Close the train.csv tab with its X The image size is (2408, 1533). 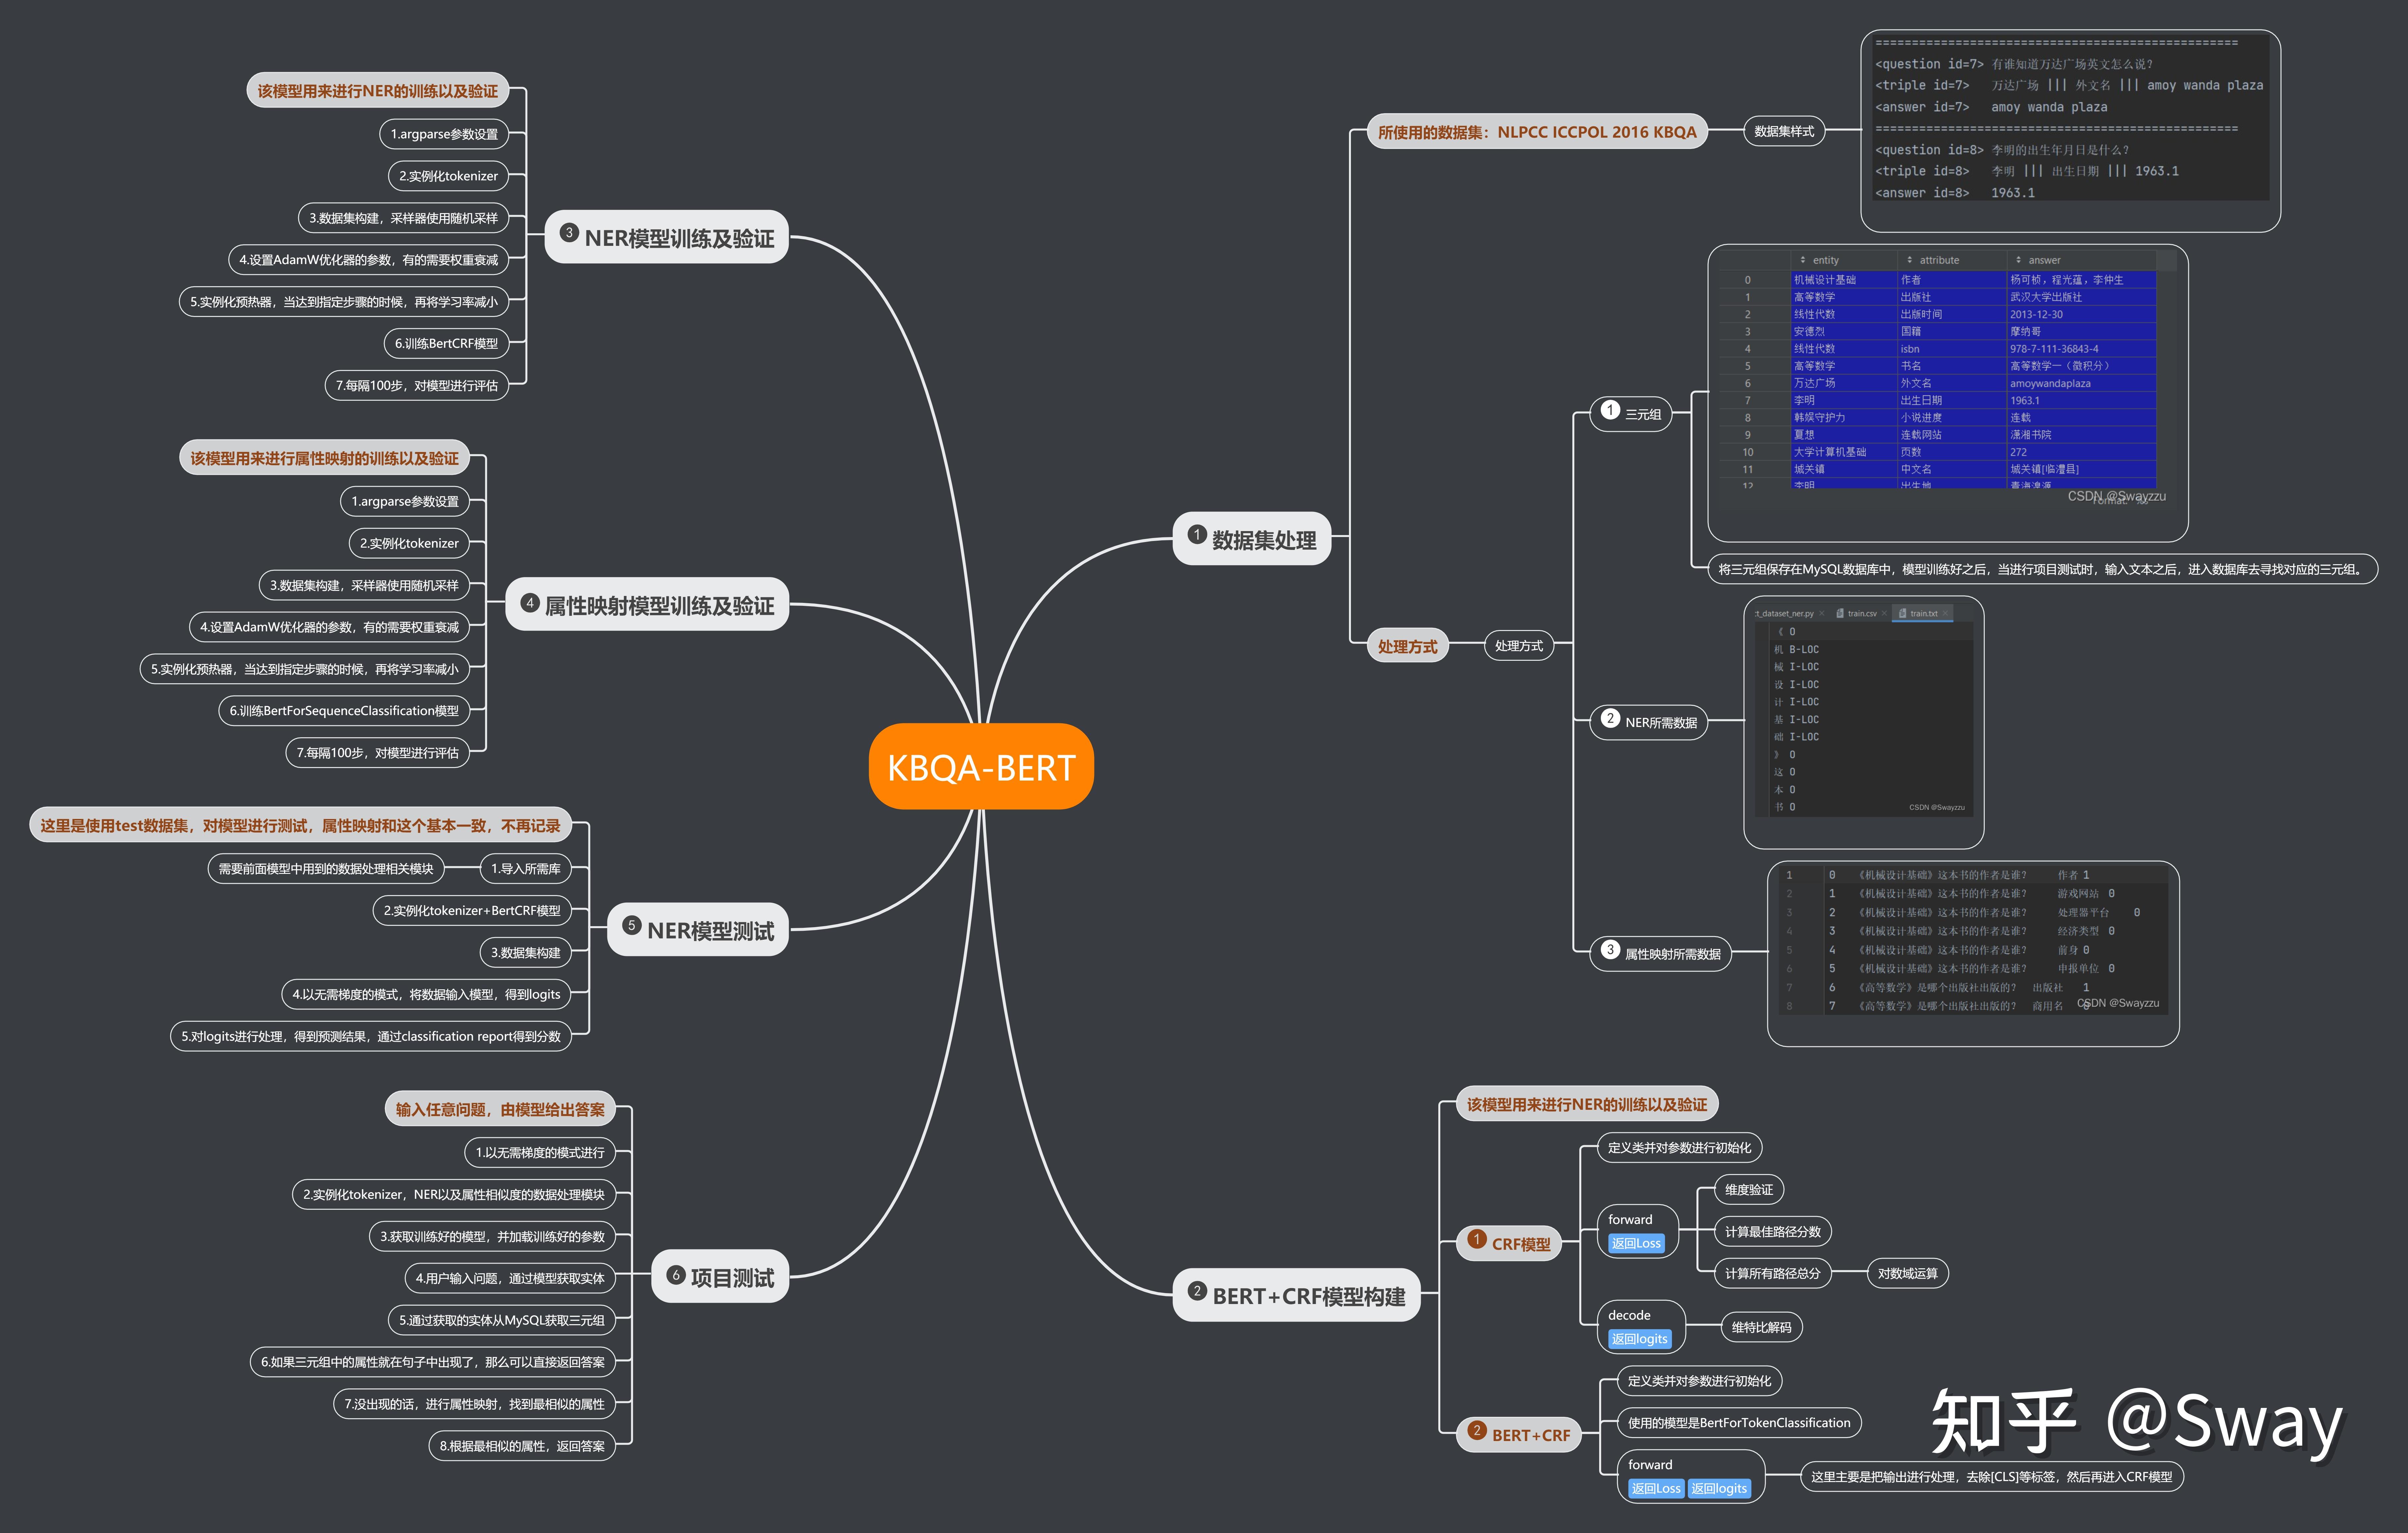click(x=1884, y=613)
